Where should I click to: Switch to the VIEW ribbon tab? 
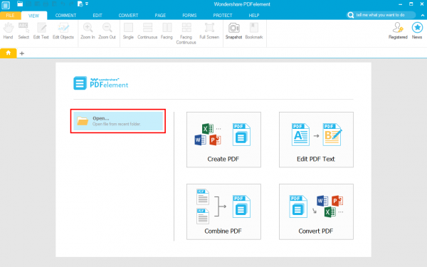pos(33,16)
